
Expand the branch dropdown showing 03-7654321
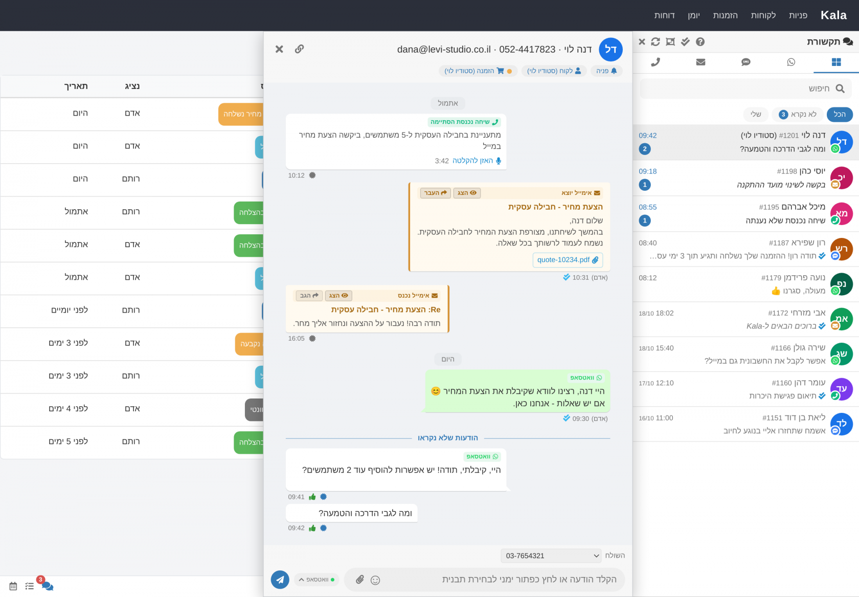[551, 556]
